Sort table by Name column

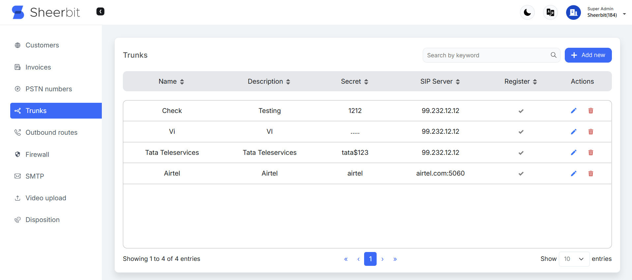(x=171, y=81)
